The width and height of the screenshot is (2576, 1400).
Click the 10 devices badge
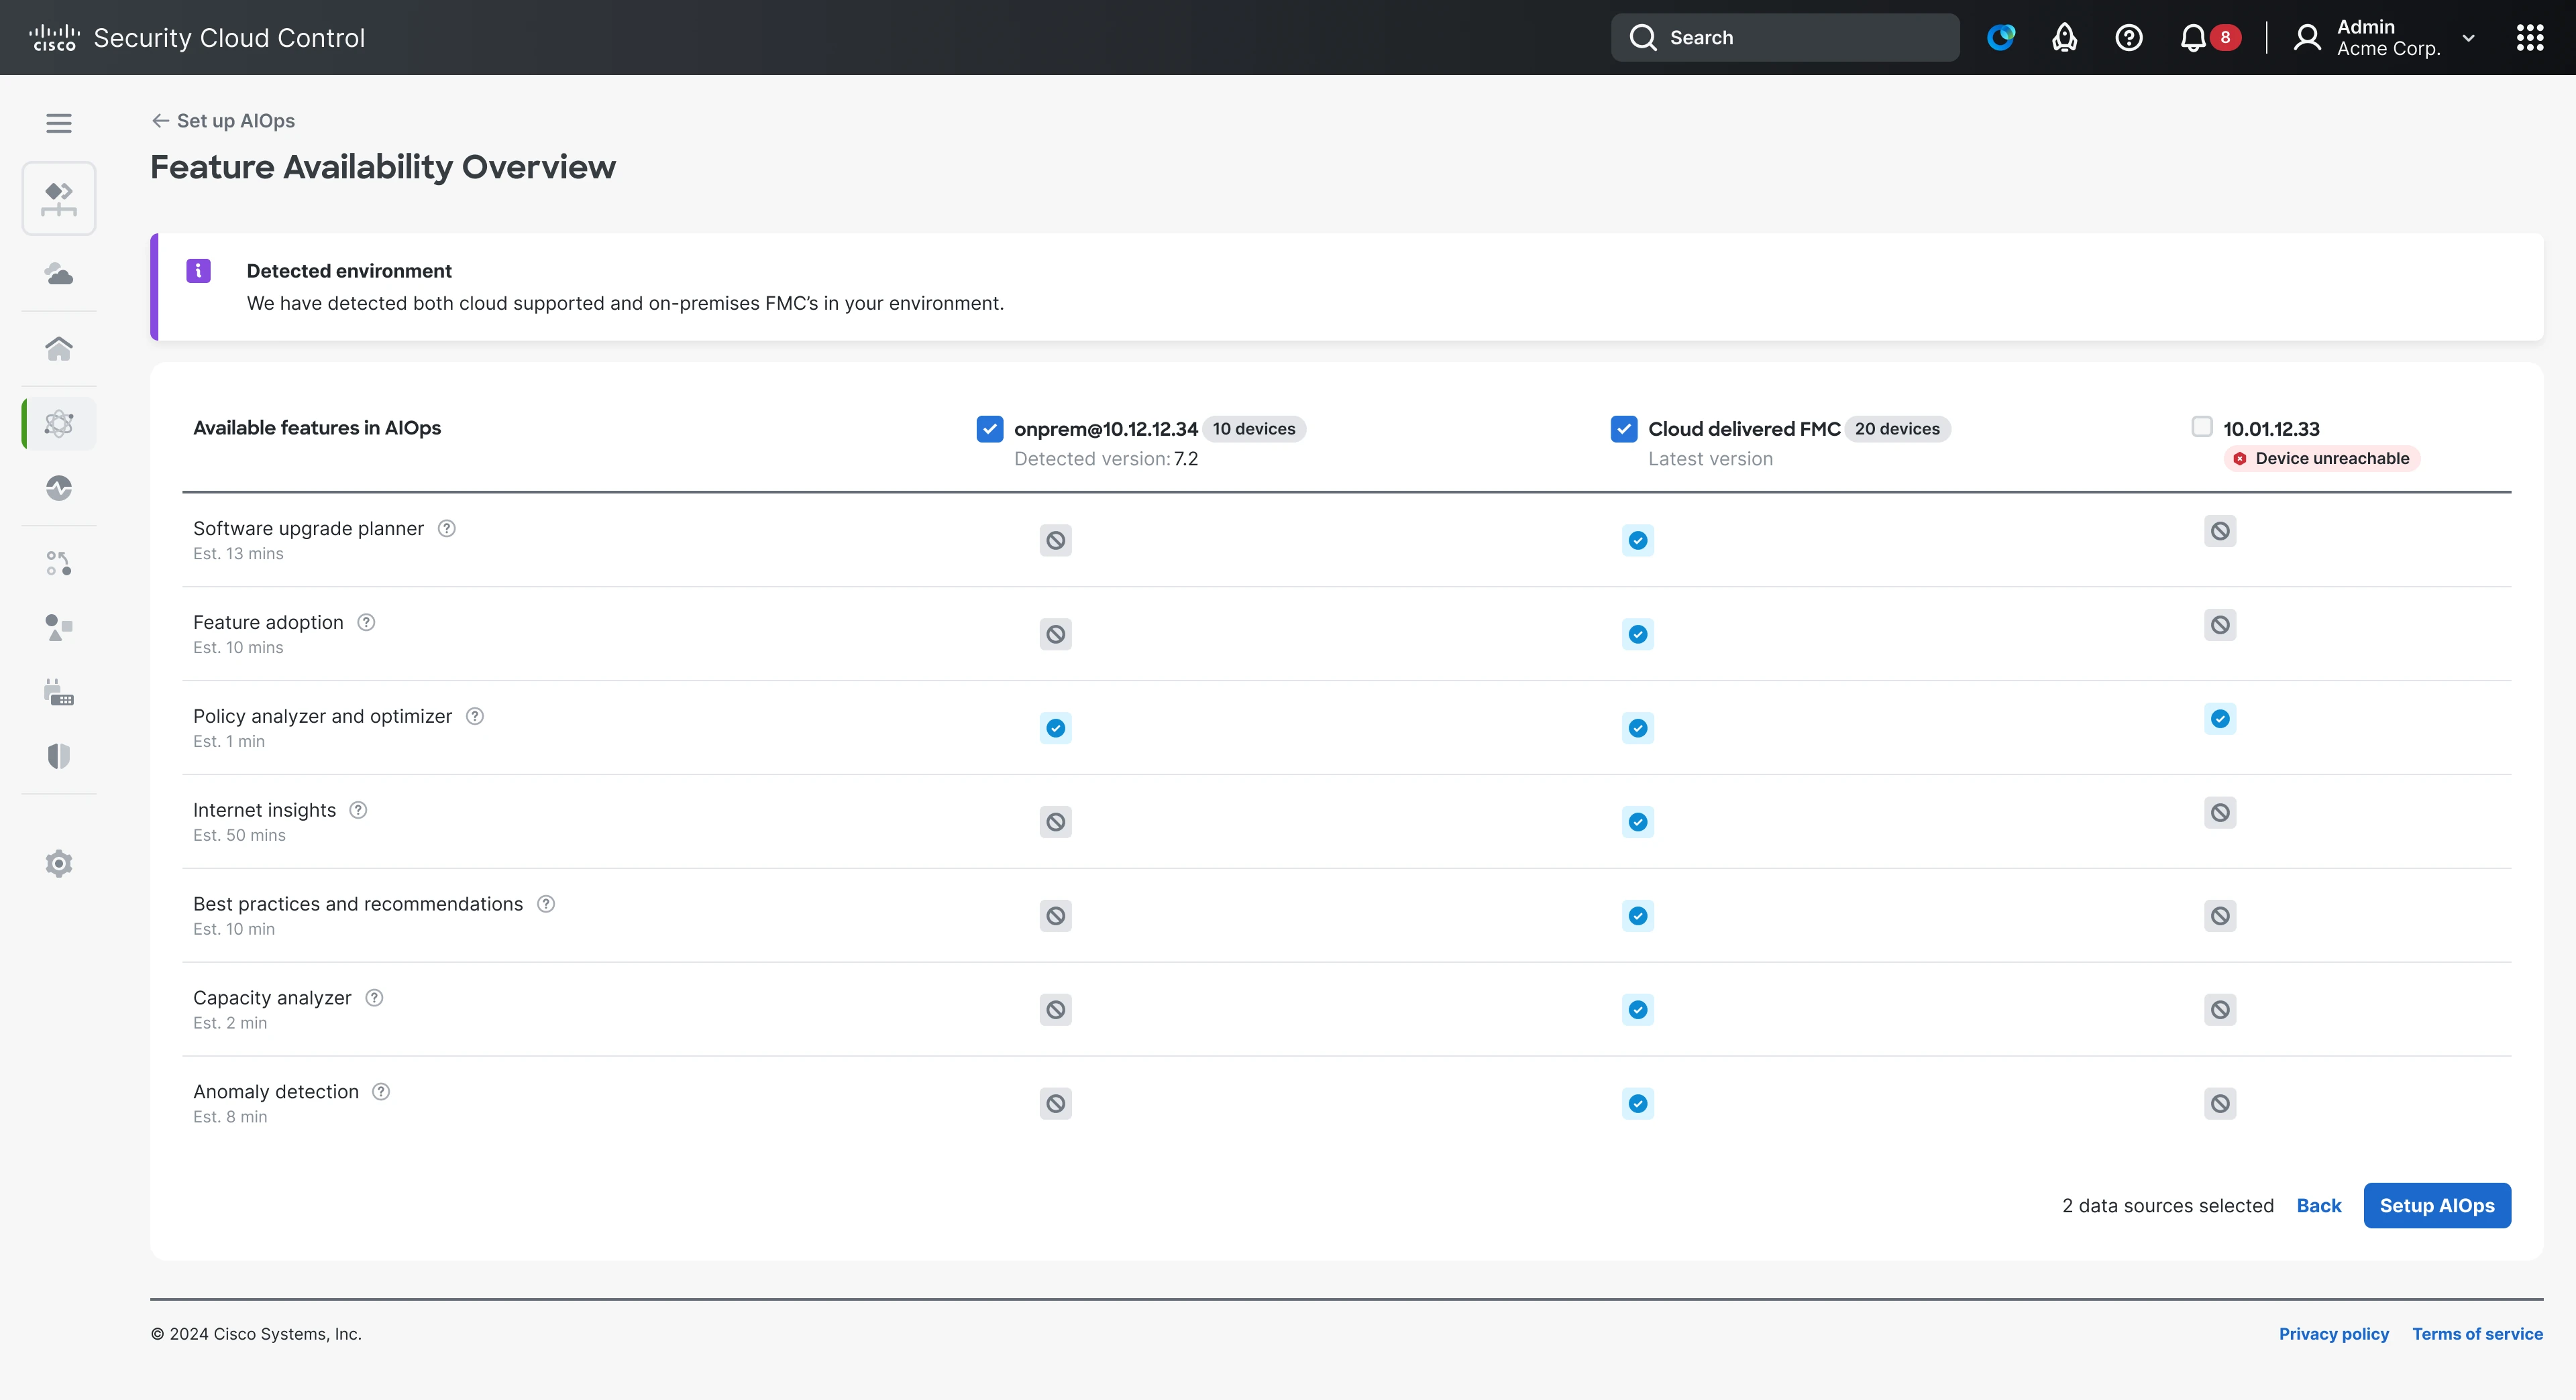pos(1254,428)
